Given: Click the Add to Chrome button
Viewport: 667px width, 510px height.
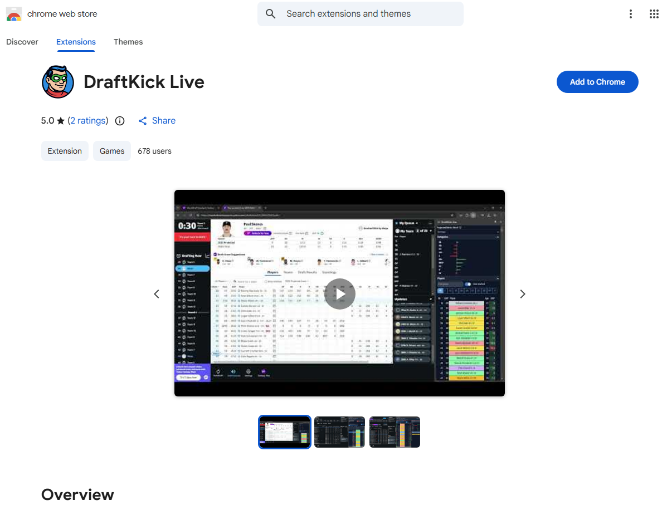Looking at the screenshot, I should click(x=597, y=82).
